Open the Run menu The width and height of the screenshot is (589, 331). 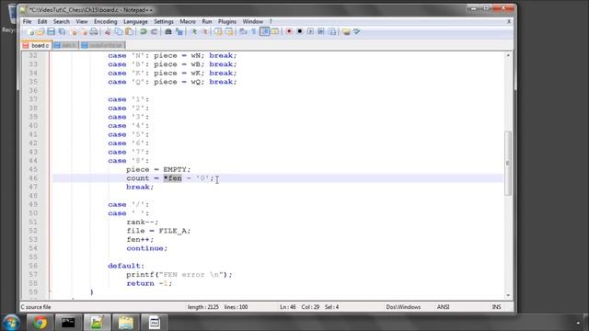tap(207, 21)
